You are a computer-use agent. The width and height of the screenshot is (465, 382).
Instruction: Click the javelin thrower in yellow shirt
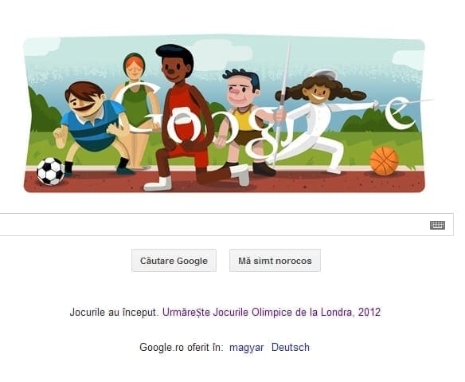(x=245, y=122)
